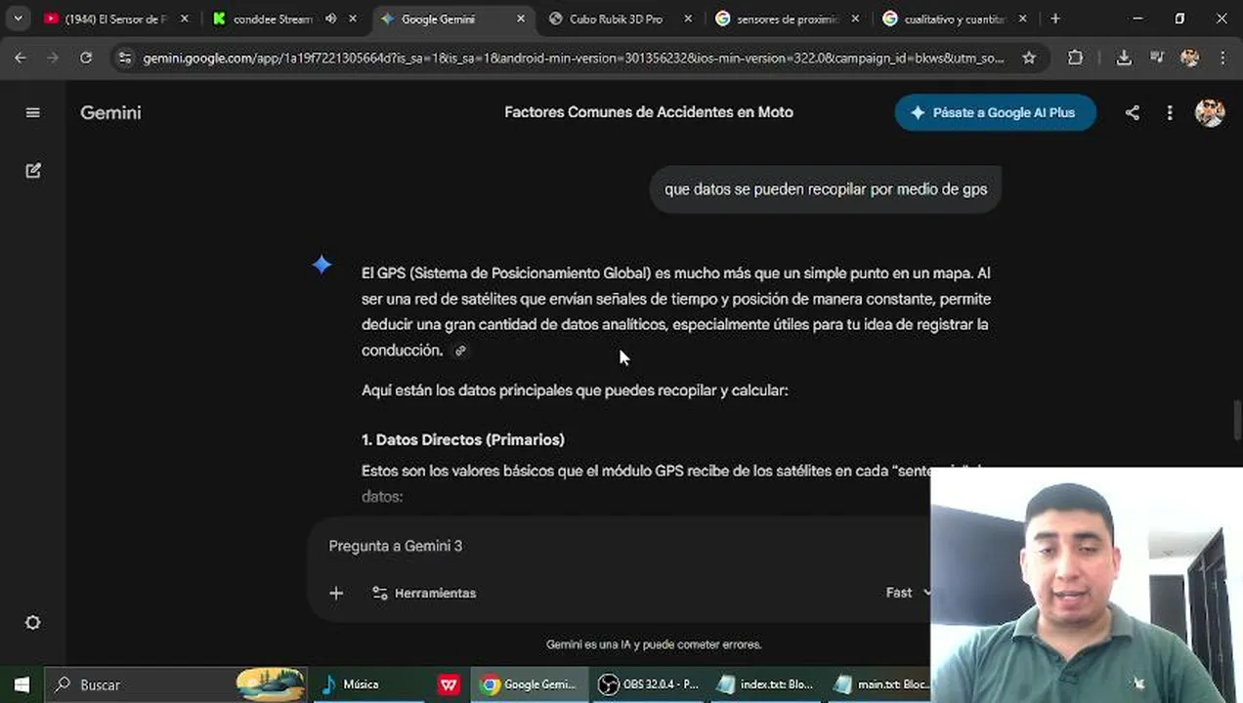
Task: Reload the Gemini page
Action: 86,59
